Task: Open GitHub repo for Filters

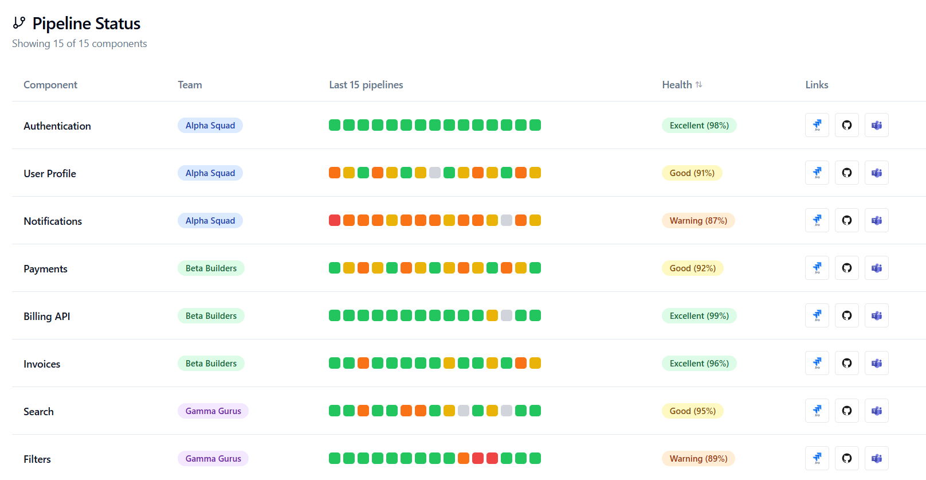Action: click(847, 458)
